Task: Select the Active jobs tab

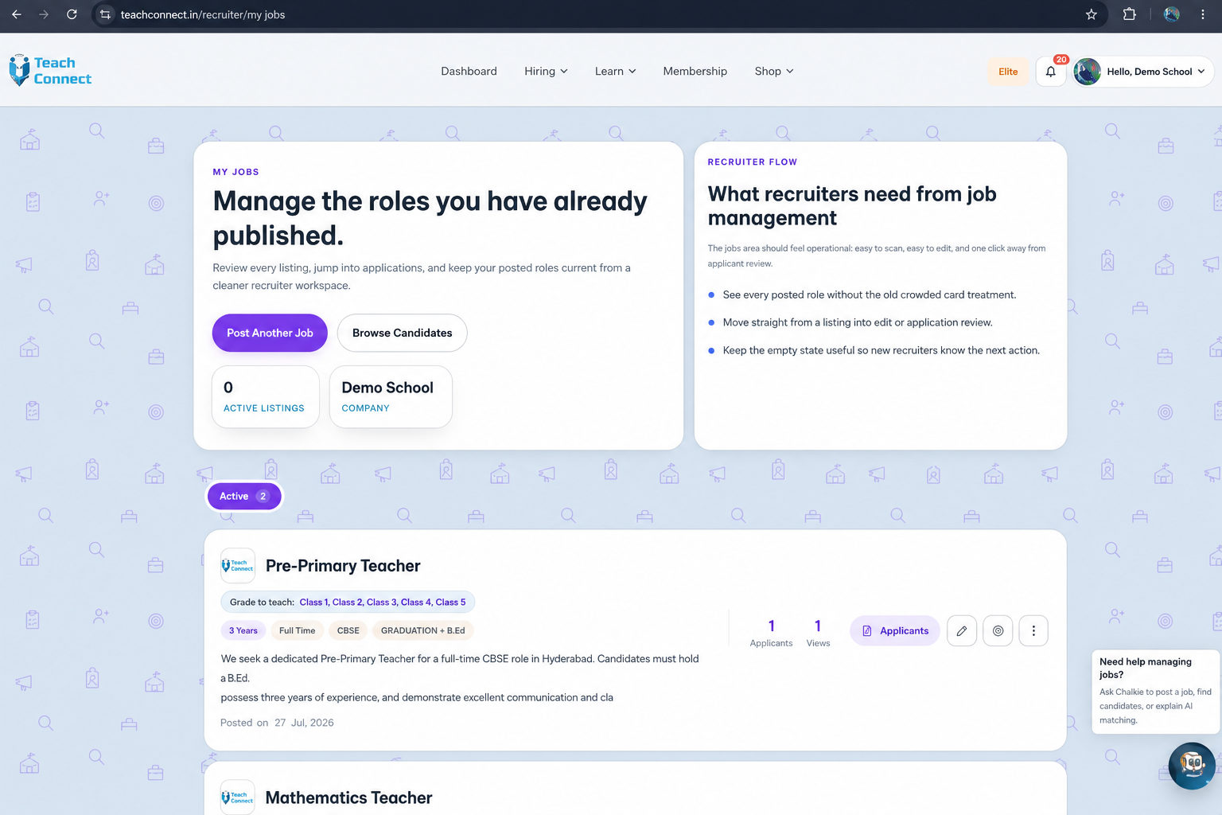Action: pyautogui.click(x=244, y=496)
